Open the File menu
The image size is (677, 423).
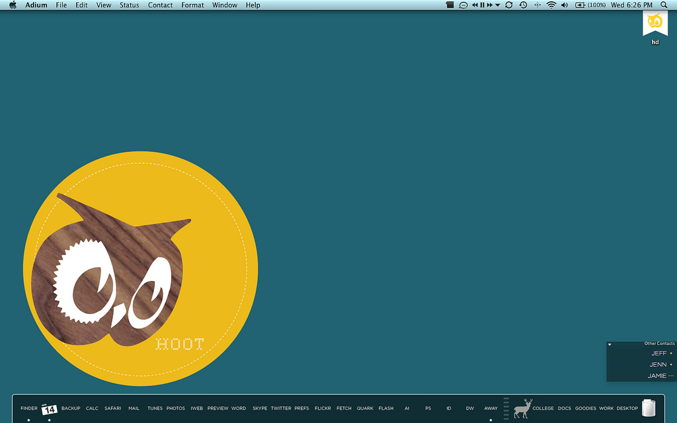click(61, 5)
